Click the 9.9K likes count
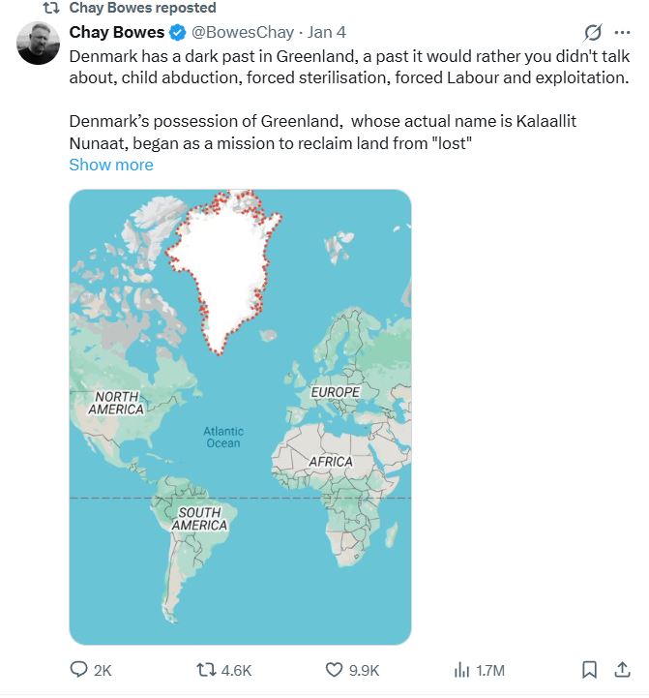This screenshot has width=649, height=698. (x=364, y=670)
